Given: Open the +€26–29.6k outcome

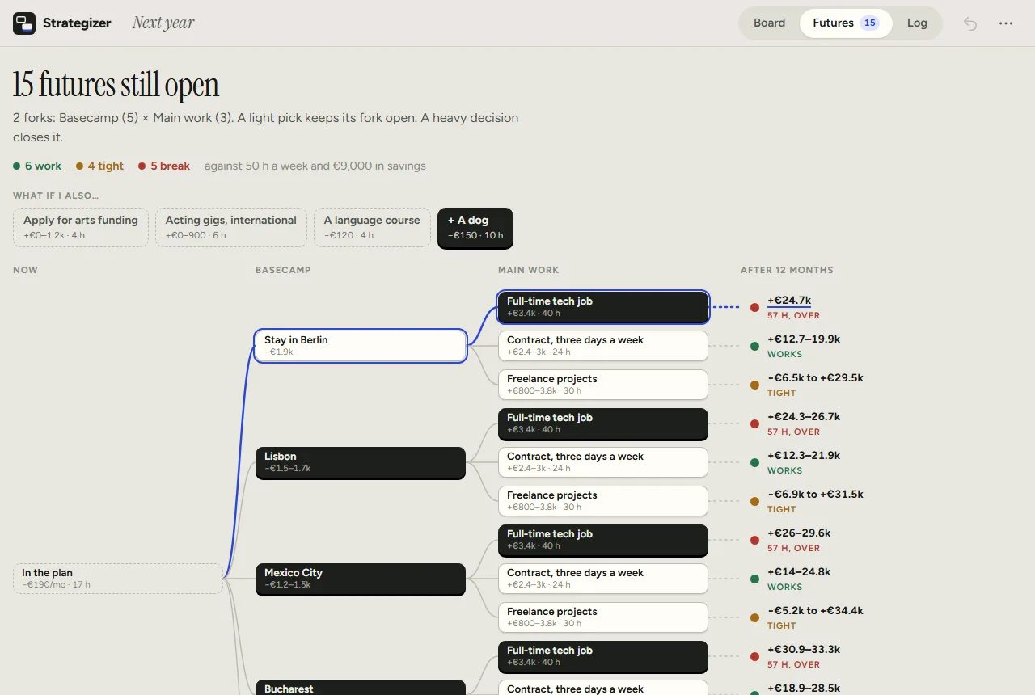Looking at the screenshot, I should point(799,533).
